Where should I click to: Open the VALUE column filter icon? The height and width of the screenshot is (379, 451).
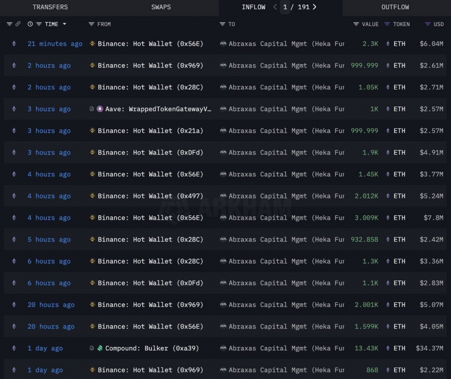(356, 24)
